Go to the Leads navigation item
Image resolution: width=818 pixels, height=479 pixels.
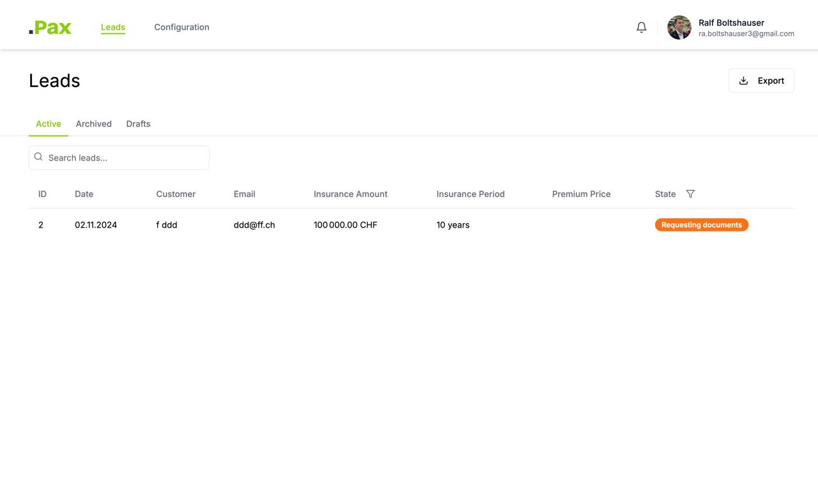pos(113,27)
